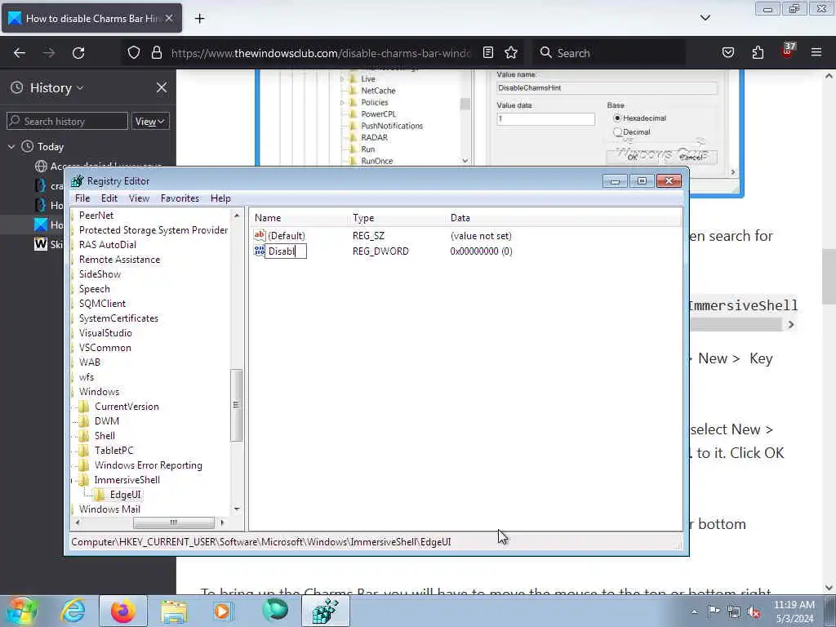Select the Shell folder key

tap(104, 436)
